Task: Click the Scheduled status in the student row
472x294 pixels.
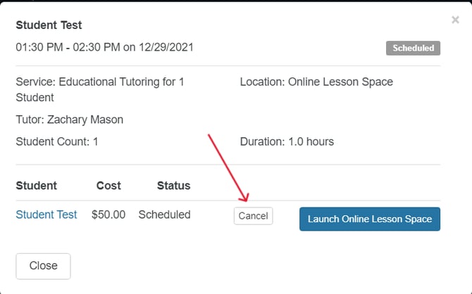Action: coord(164,215)
